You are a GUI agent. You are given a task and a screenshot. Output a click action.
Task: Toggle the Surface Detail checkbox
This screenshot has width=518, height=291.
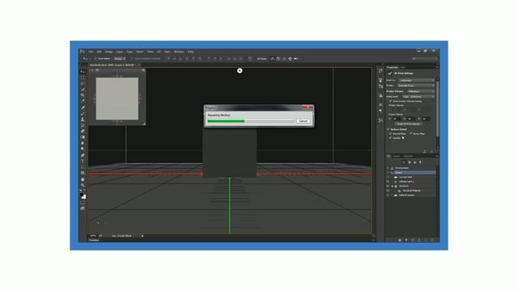point(388,129)
